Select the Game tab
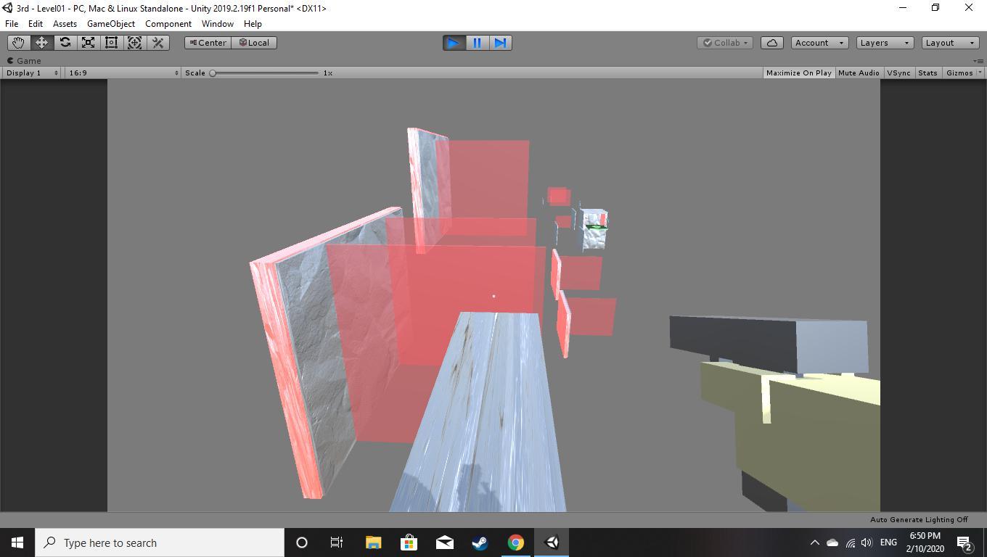The height and width of the screenshot is (557, 987). coord(24,61)
